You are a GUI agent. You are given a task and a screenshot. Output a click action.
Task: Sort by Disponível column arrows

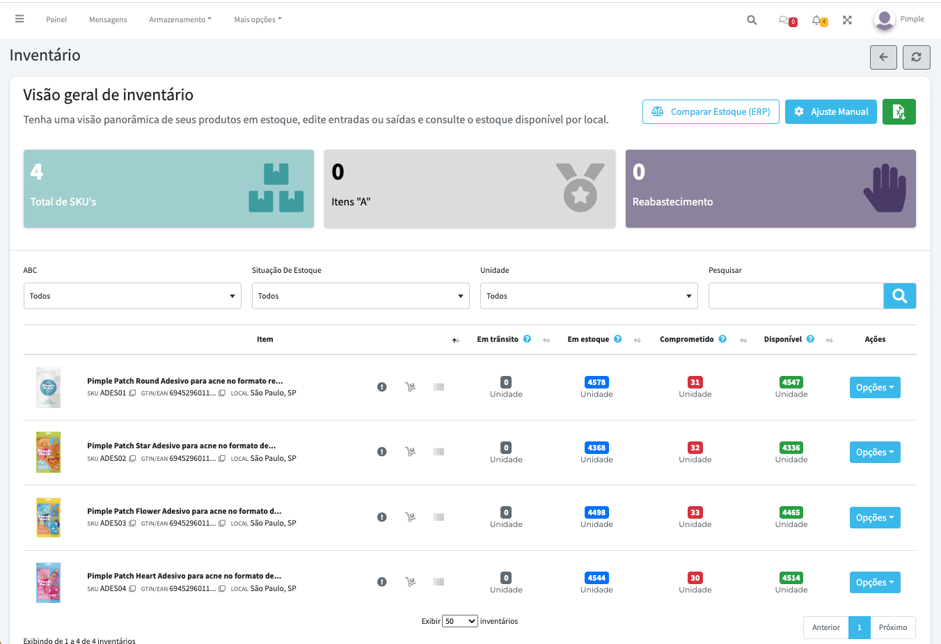click(x=829, y=340)
